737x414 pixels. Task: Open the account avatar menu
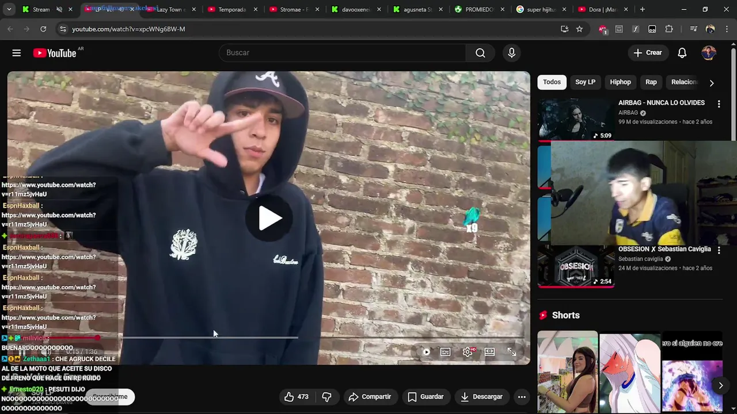click(709, 53)
